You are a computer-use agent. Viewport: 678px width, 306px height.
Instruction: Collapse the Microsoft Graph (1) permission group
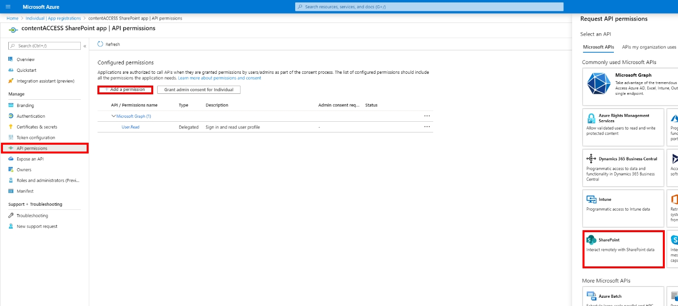pyautogui.click(x=114, y=116)
